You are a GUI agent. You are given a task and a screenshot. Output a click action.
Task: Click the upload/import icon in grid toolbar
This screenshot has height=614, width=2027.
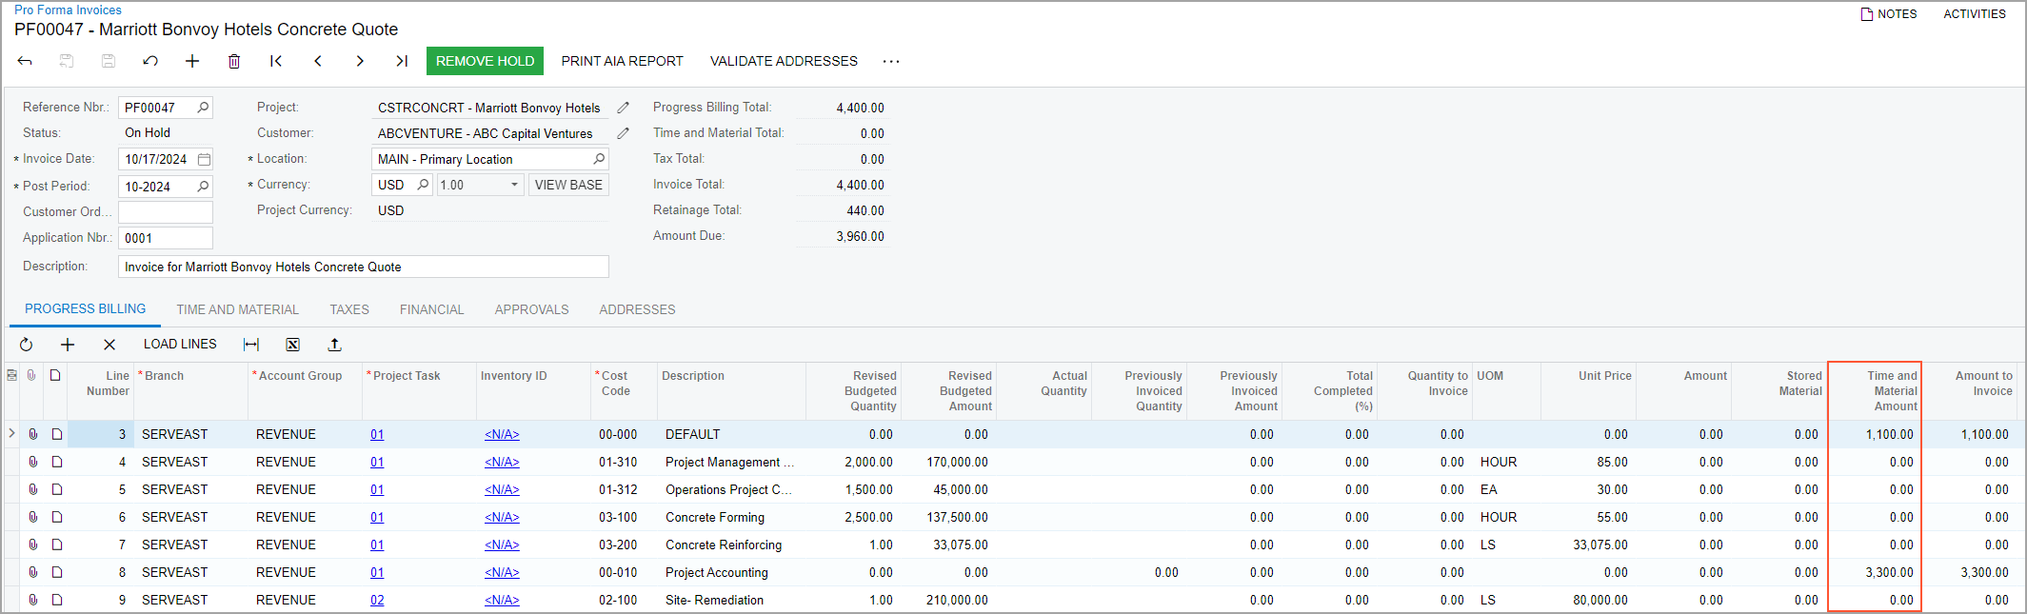335,345
